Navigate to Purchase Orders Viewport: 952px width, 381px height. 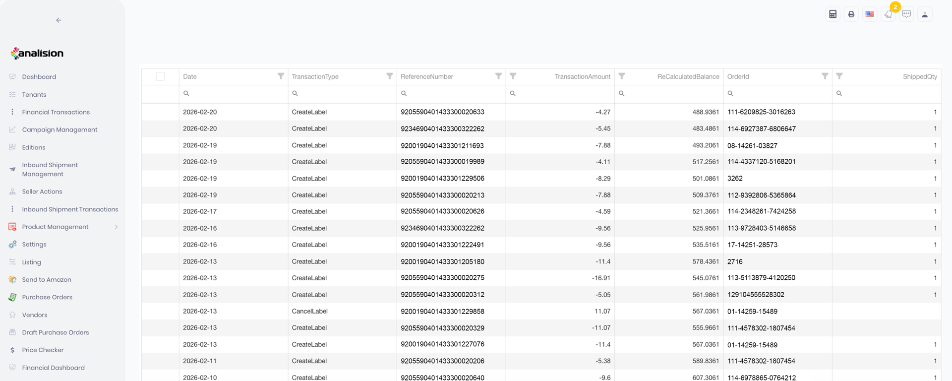[47, 297]
